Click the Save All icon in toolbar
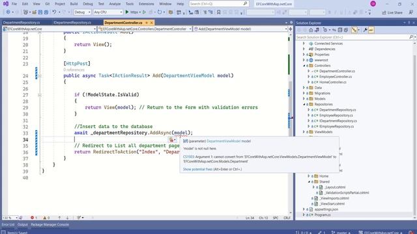Viewport: 417px width, 234px height. 46,12
